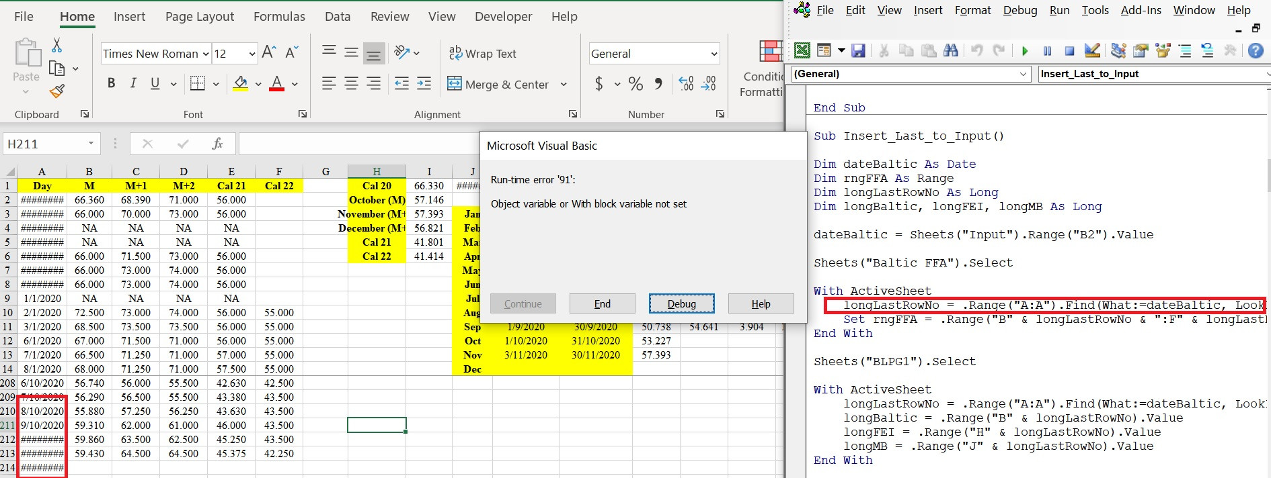Screen dimensions: 1271x478
Task: Open the Tools menu in VBA editor
Action: coord(1095,10)
